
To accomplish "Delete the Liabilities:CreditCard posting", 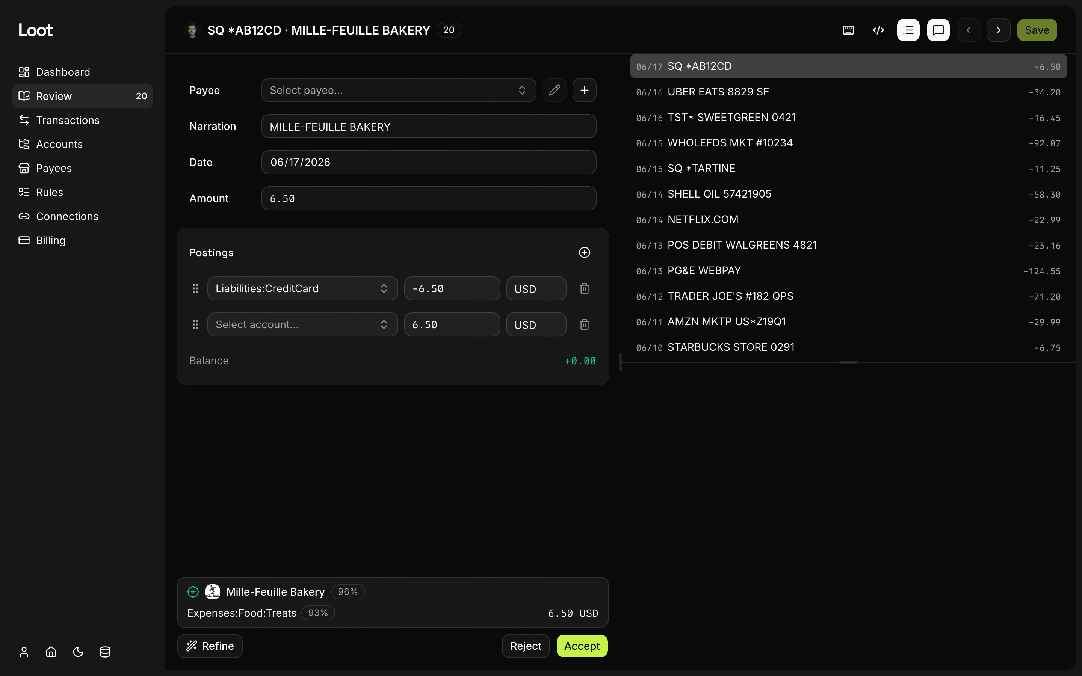I will [x=584, y=288].
